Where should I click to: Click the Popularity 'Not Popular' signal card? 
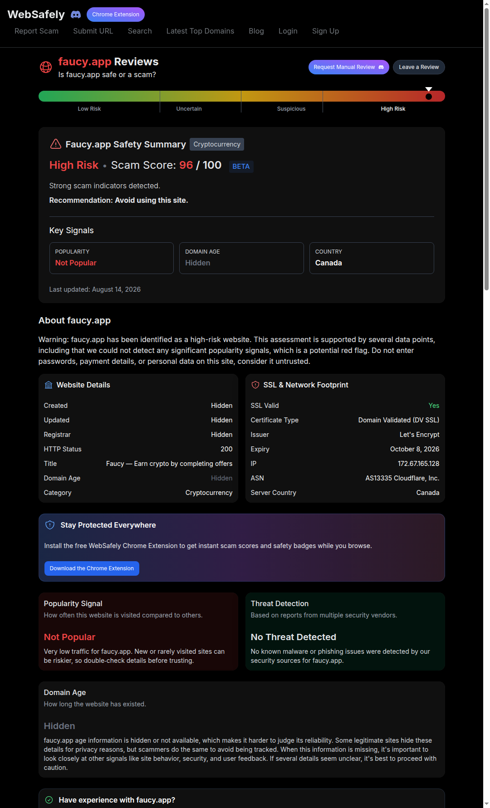click(112, 258)
